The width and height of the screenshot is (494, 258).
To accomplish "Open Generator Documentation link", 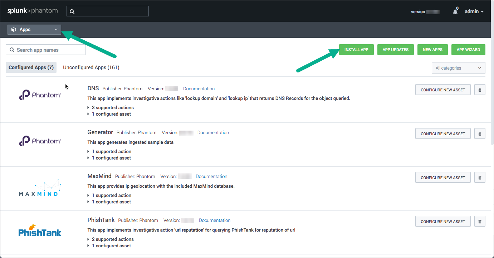I will pyautogui.click(x=213, y=132).
